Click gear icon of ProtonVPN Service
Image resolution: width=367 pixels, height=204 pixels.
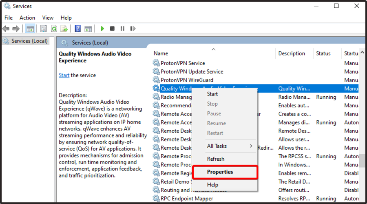[x=156, y=63]
